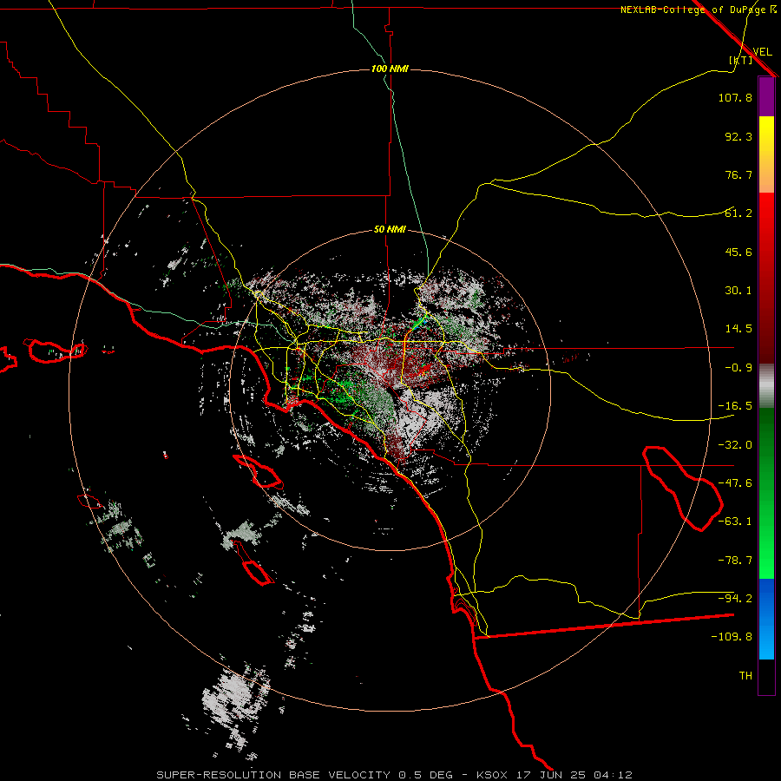Select the 30.1 legend value
Viewport: 781px width, 781px height.
click(x=738, y=291)
